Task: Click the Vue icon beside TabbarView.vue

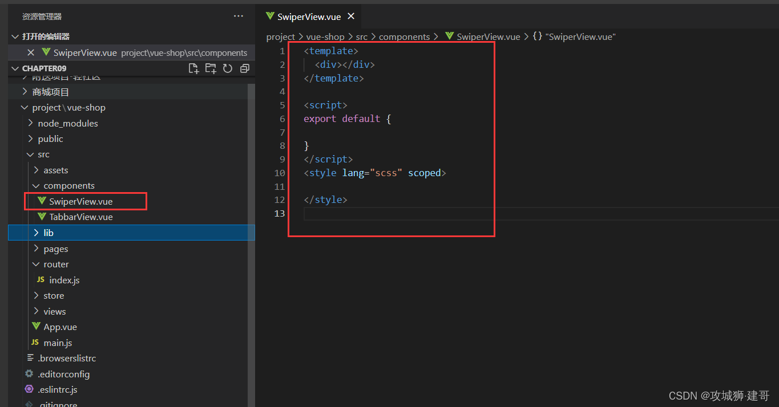Action: (x=42, y=217)
